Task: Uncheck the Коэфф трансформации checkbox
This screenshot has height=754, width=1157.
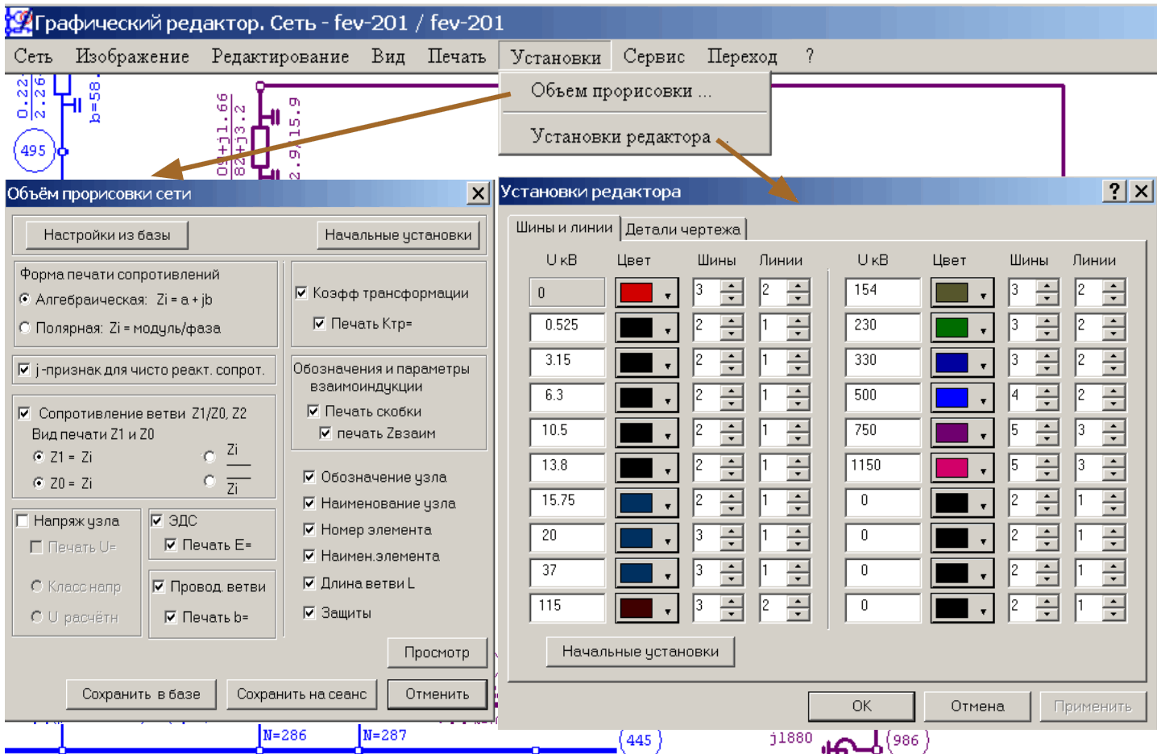Action: pos(301,293)
